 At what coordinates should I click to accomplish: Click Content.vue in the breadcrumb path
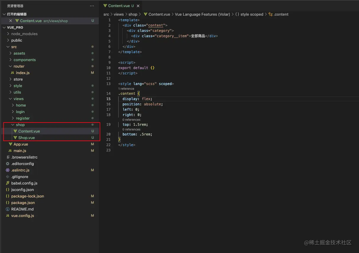pos(159,14)
